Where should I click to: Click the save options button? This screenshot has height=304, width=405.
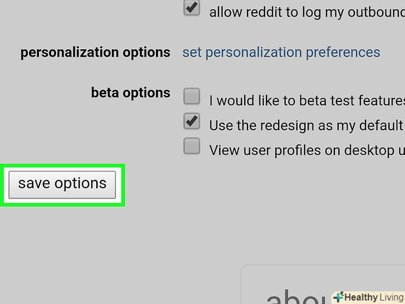(x=62, y=184)
